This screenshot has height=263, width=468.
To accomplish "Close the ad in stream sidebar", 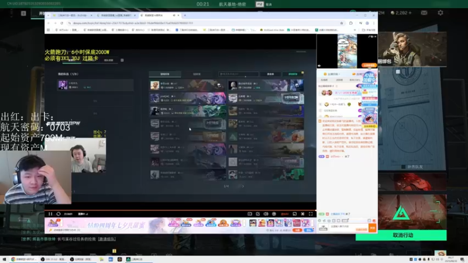I will pos(375,36).
